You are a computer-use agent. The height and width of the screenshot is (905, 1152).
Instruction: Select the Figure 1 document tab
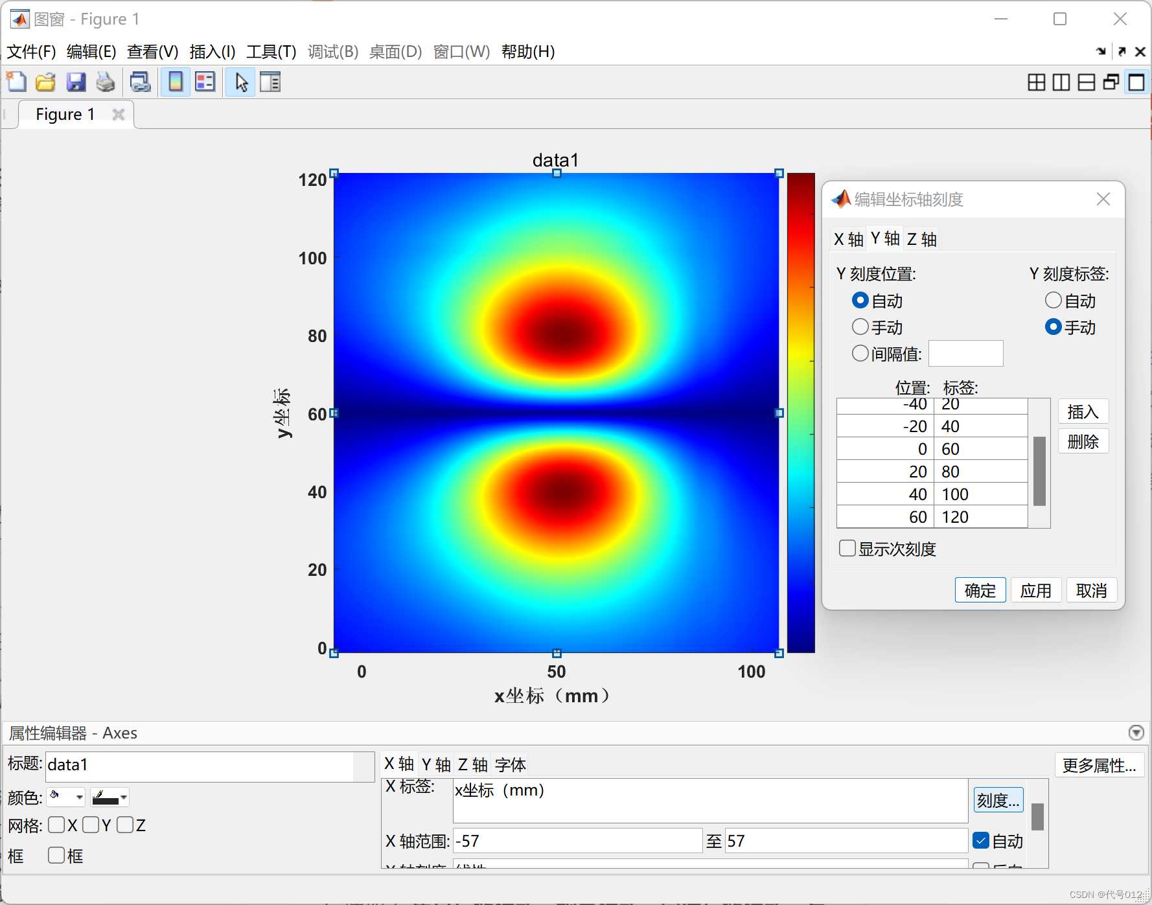[x=65, y=115]
